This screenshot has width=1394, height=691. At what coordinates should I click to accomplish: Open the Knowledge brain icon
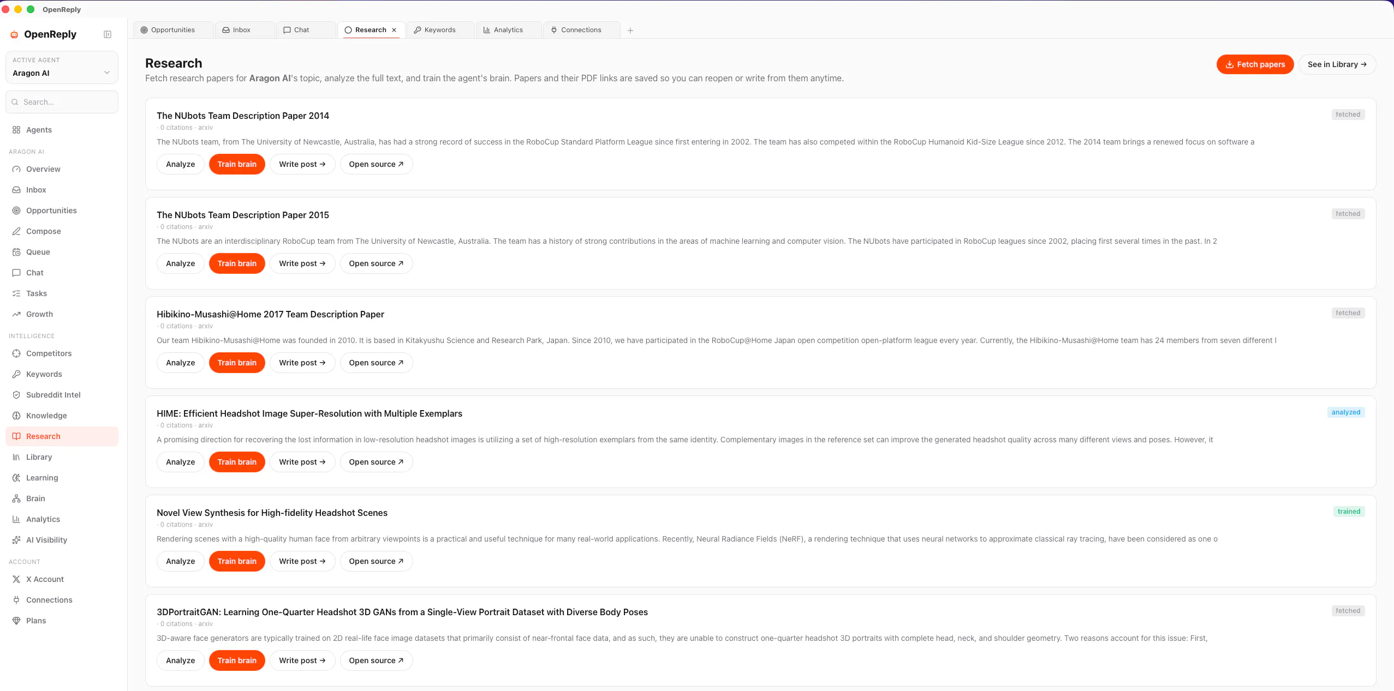click(x=16, y=416)
